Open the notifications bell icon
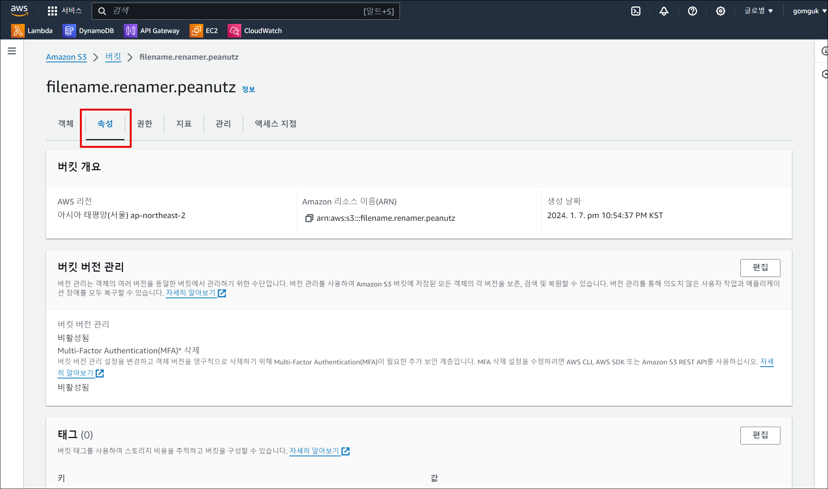828x489 pixels. [x=664, y=11]
